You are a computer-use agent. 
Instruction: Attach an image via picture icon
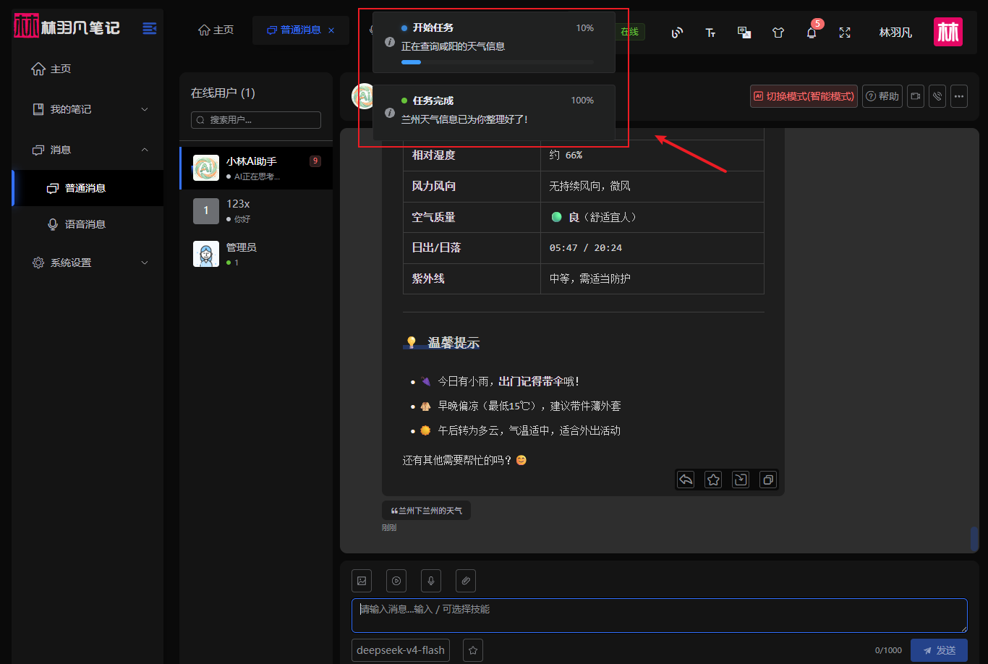pyautogui.click(x=362, y=580)
